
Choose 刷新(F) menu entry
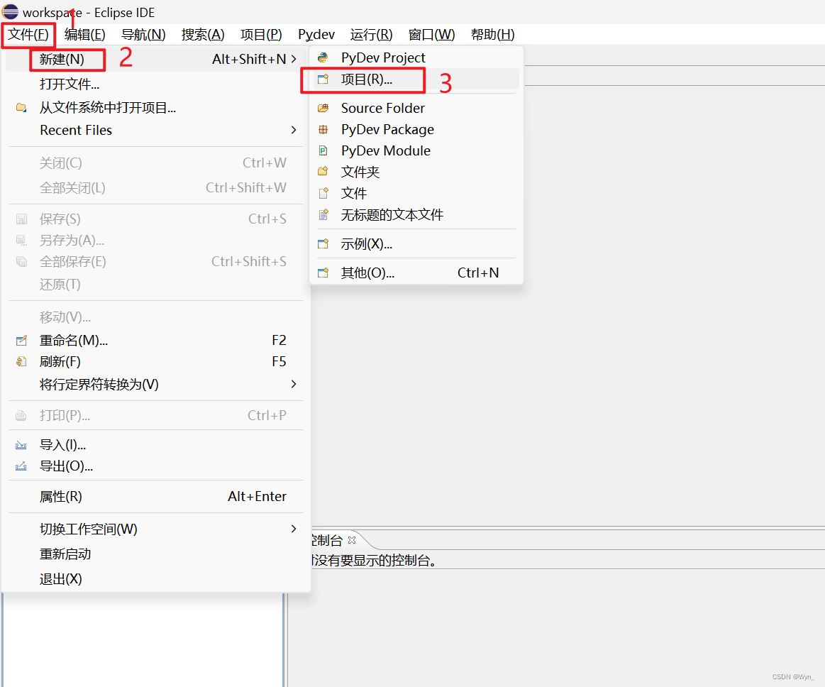[x=155, y=362]
